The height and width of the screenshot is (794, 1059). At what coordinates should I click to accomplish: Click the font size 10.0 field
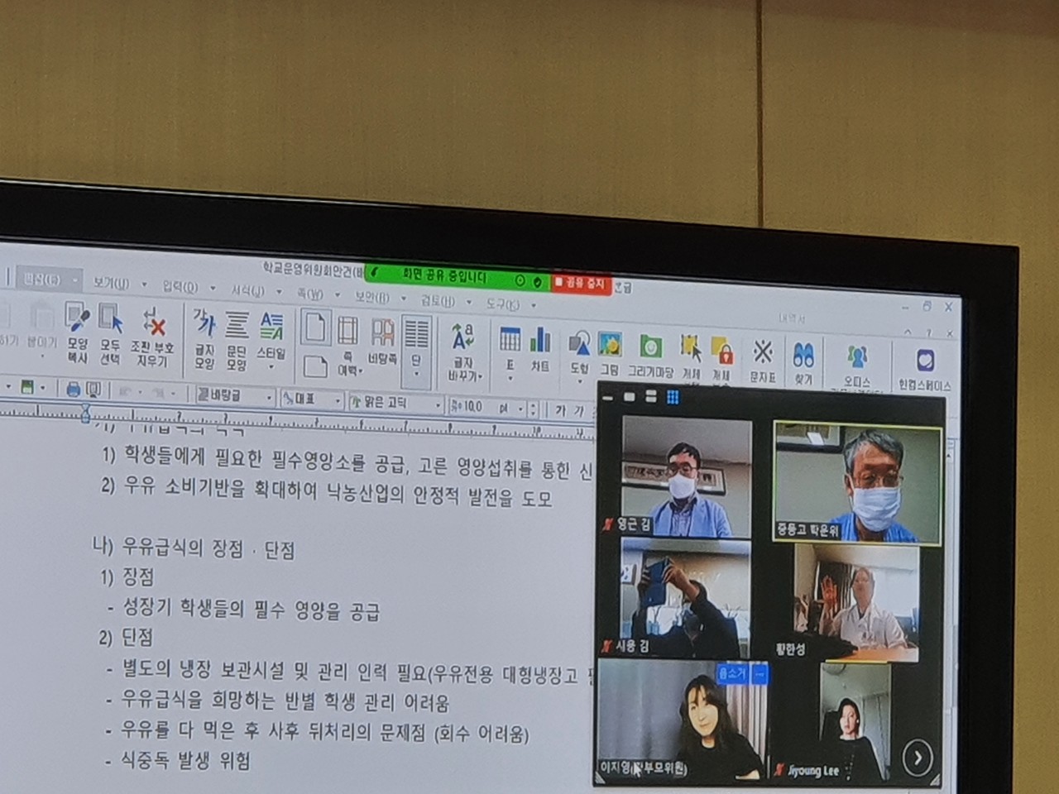(x=472, y=406)
